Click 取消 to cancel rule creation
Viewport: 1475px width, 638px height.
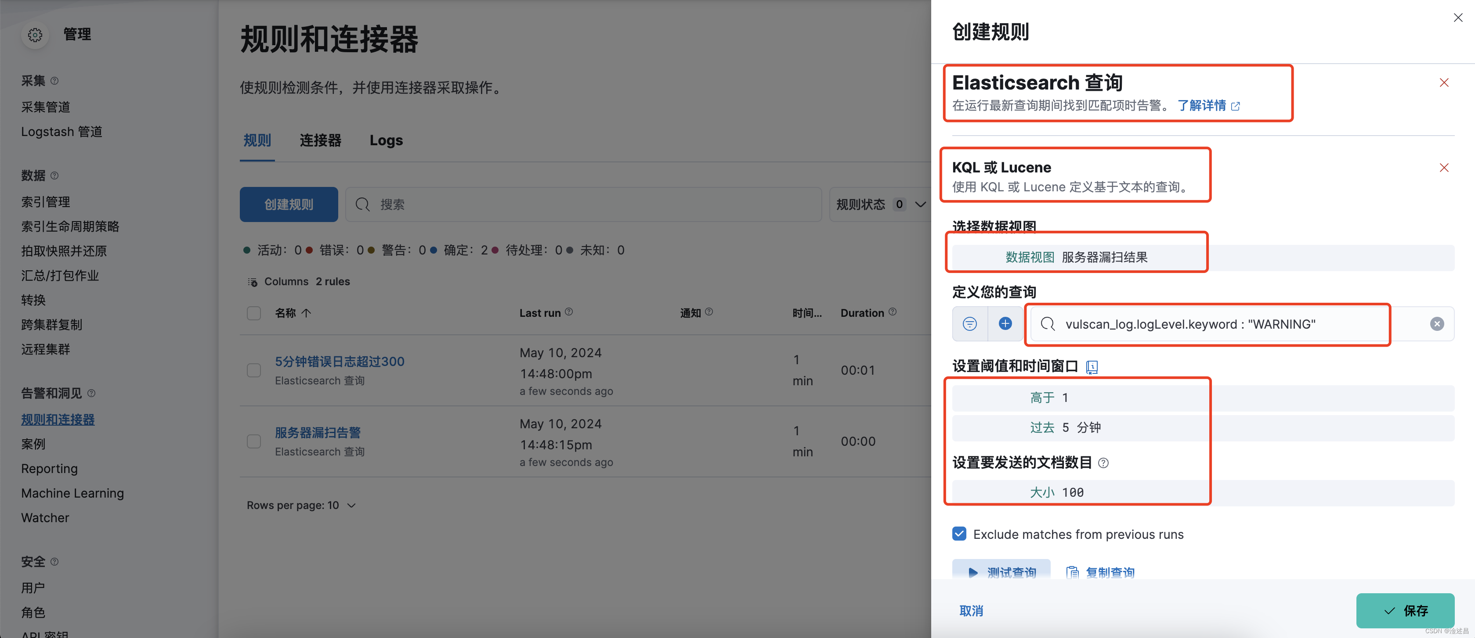[971, 610]
